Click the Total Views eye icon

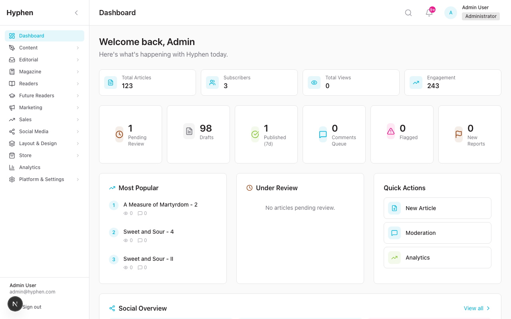[314, 83]
